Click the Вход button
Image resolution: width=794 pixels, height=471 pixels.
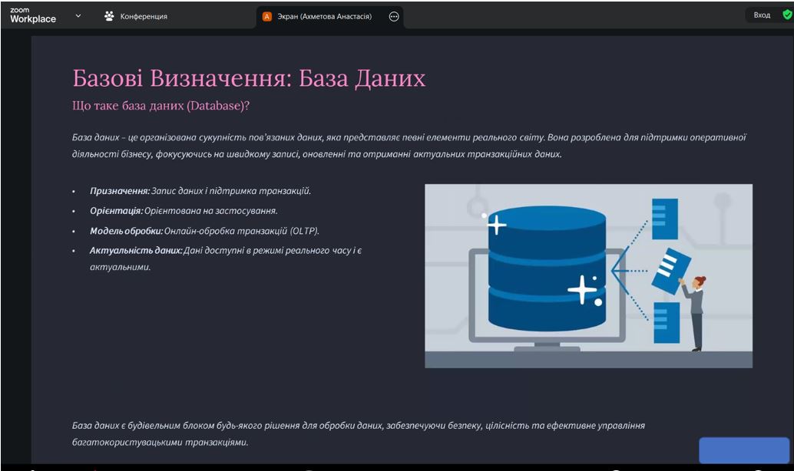762,15
